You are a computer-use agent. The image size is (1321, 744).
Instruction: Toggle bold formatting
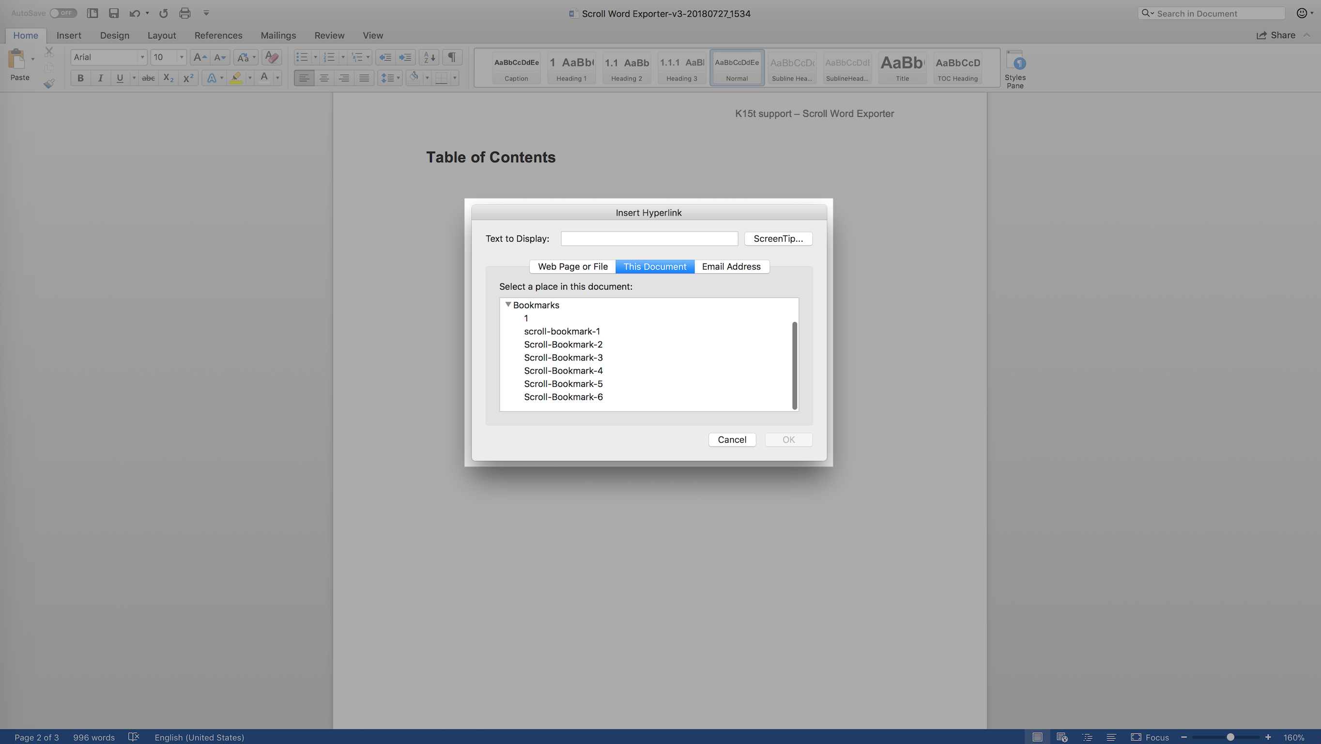tap(80, 78)
